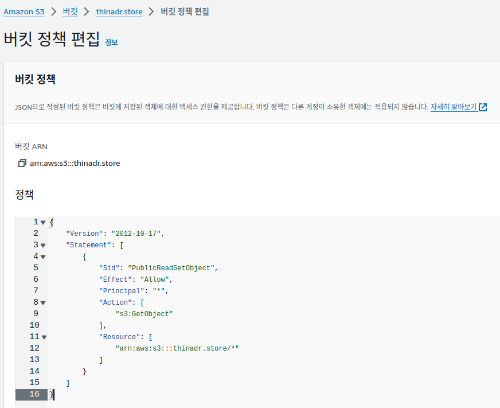This screenshot has width=500, height=408.
Task: Click line number 2 in the gutter
Action: click(36, 234)
